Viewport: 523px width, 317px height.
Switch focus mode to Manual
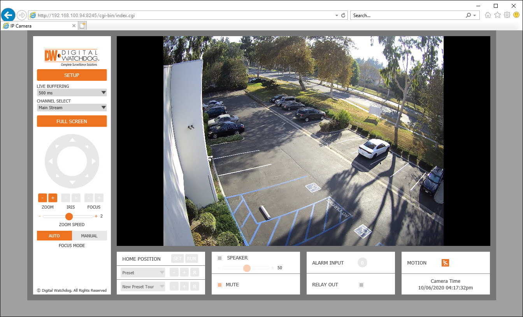(x=89, y=236)
